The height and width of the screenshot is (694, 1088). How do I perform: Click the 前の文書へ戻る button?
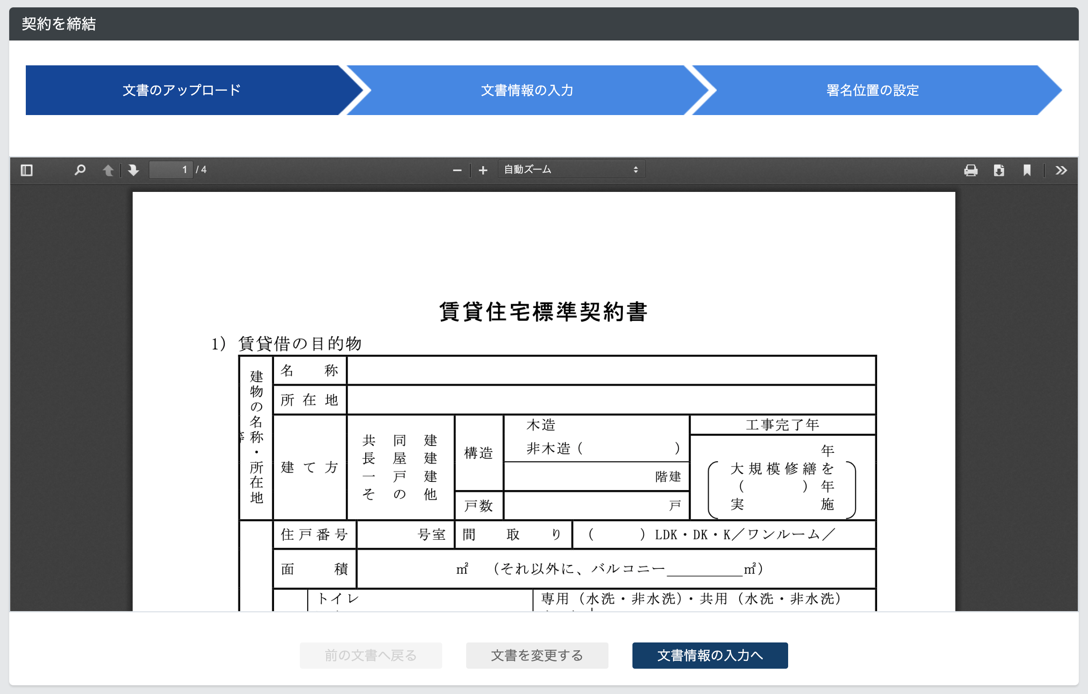(370, 655)
